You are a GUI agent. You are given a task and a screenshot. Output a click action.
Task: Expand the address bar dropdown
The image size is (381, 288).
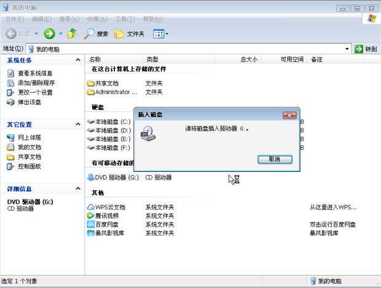[x=347, y=49]
